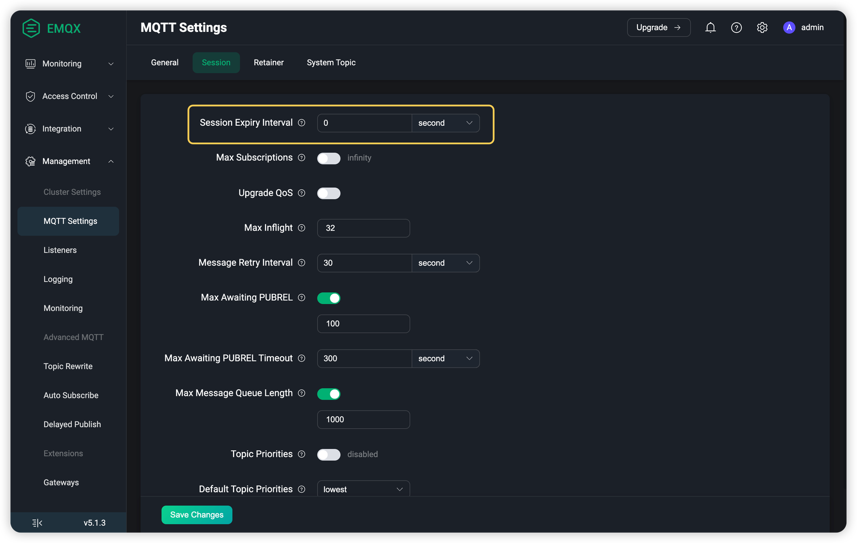
Task: Click the Extensions group label
Action: pyautogui.click(x=63, y=453)
